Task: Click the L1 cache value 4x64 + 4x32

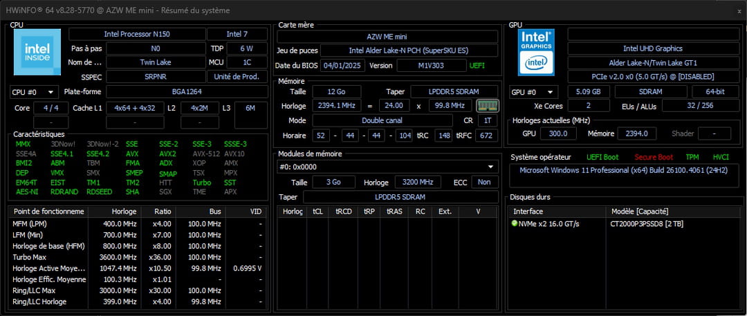Action: pyautogui.click(x=135, y=108)
